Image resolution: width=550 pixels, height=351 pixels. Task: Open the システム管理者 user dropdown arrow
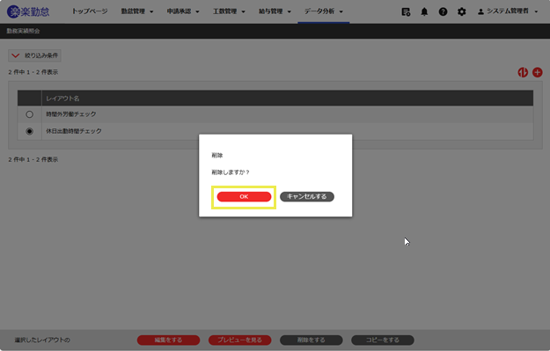(536, 11)
